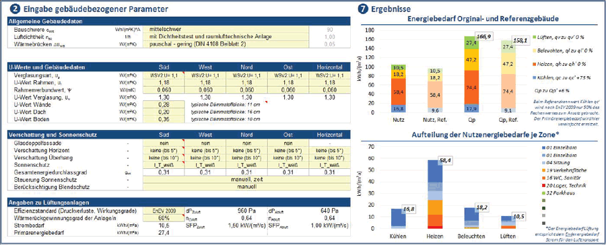Select Effizienzstandard EnEV 2009 cell
Viewport: 606px width, 245px height.
[x=164, y=211]
